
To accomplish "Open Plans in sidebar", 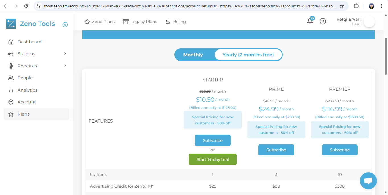I will pyautogui.click(x=36, y=114).
